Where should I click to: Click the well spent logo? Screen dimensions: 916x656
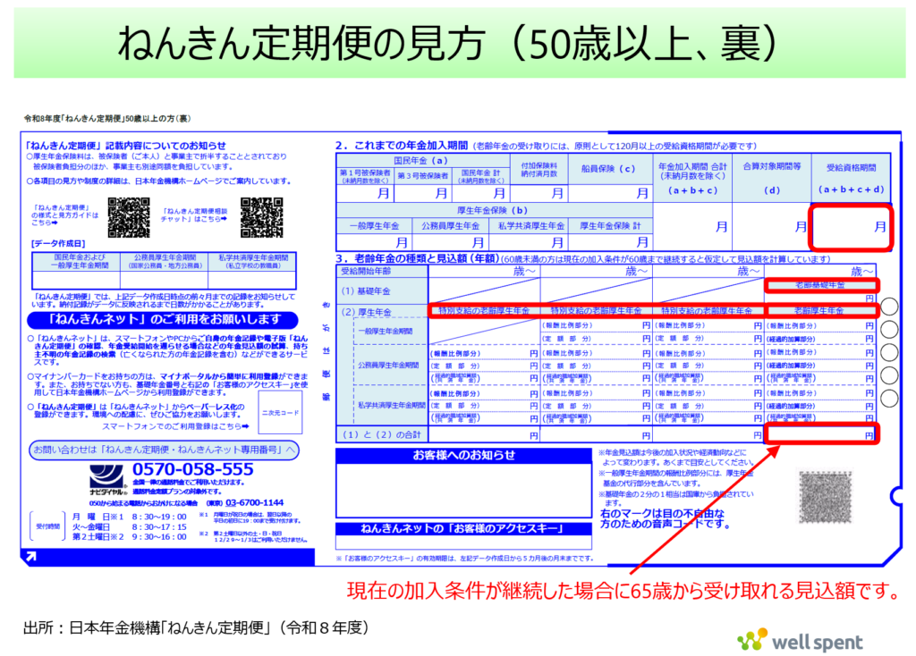coord(800,640)
